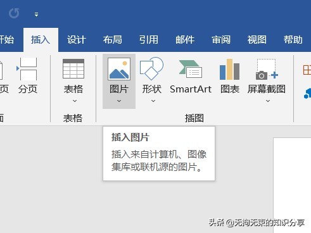
Task: Expand the 表格 dropdown arrow
Action: 75,101
